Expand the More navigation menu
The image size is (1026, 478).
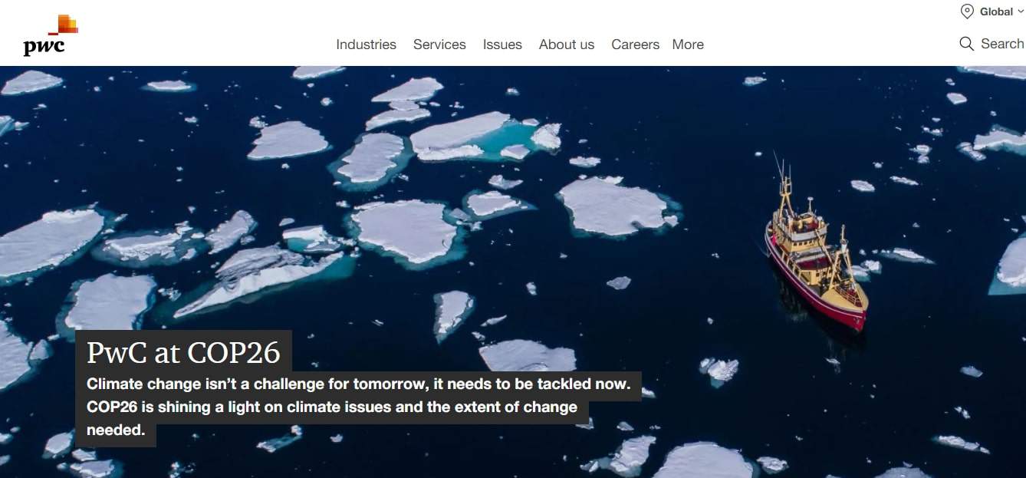(688, 45)
